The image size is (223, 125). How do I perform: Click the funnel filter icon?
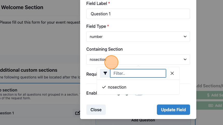105,73
